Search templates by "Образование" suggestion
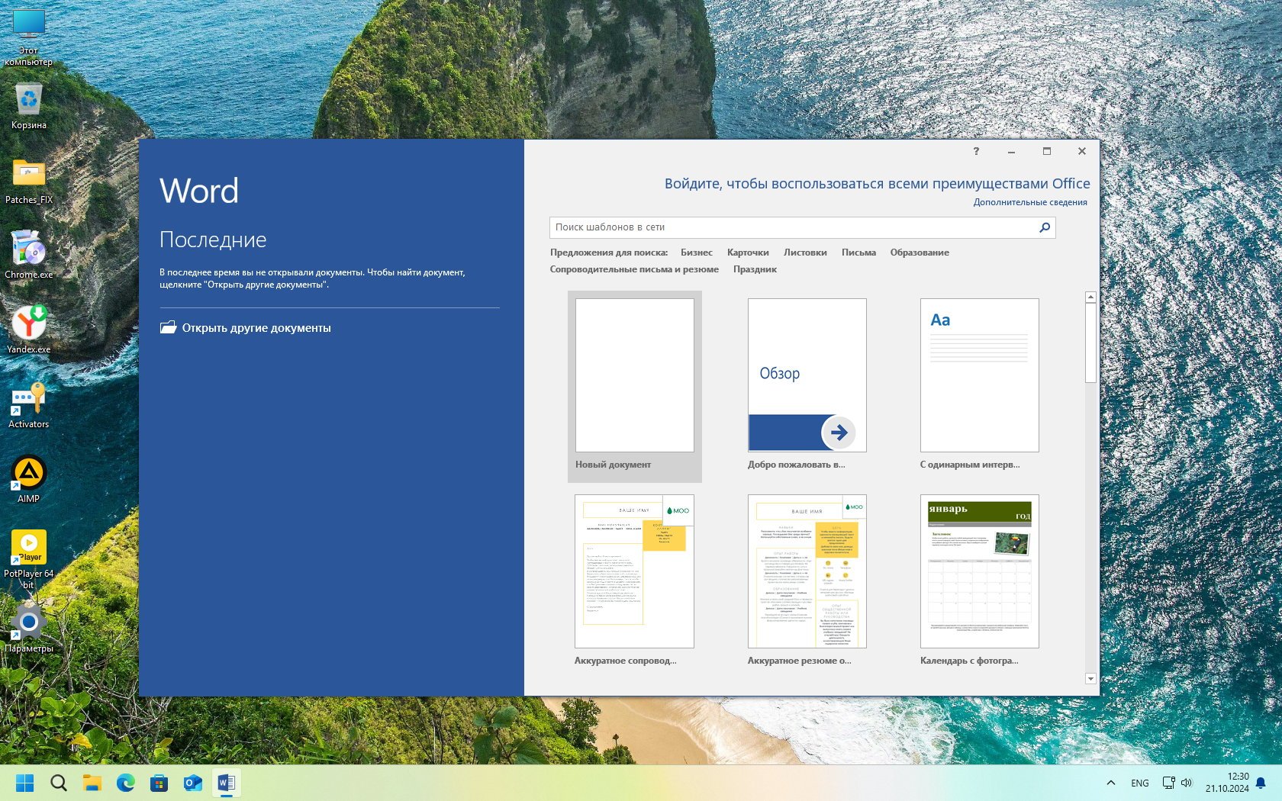 point(920,253)
